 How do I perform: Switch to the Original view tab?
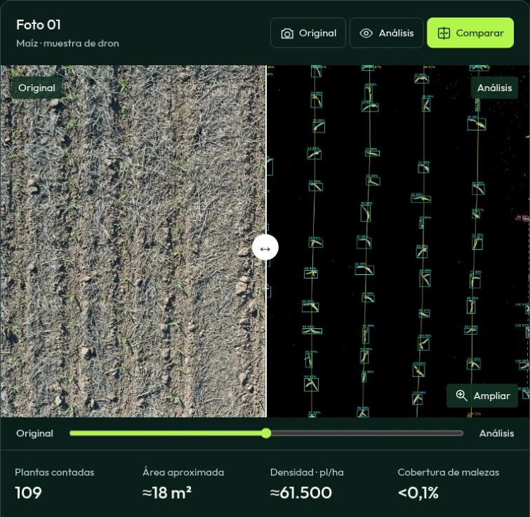coord(308,33)
